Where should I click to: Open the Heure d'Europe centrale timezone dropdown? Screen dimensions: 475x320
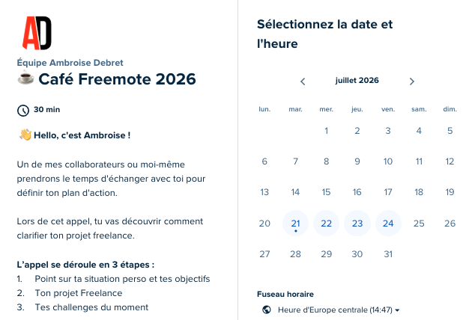pyautogui.click(x=331, y=310)
